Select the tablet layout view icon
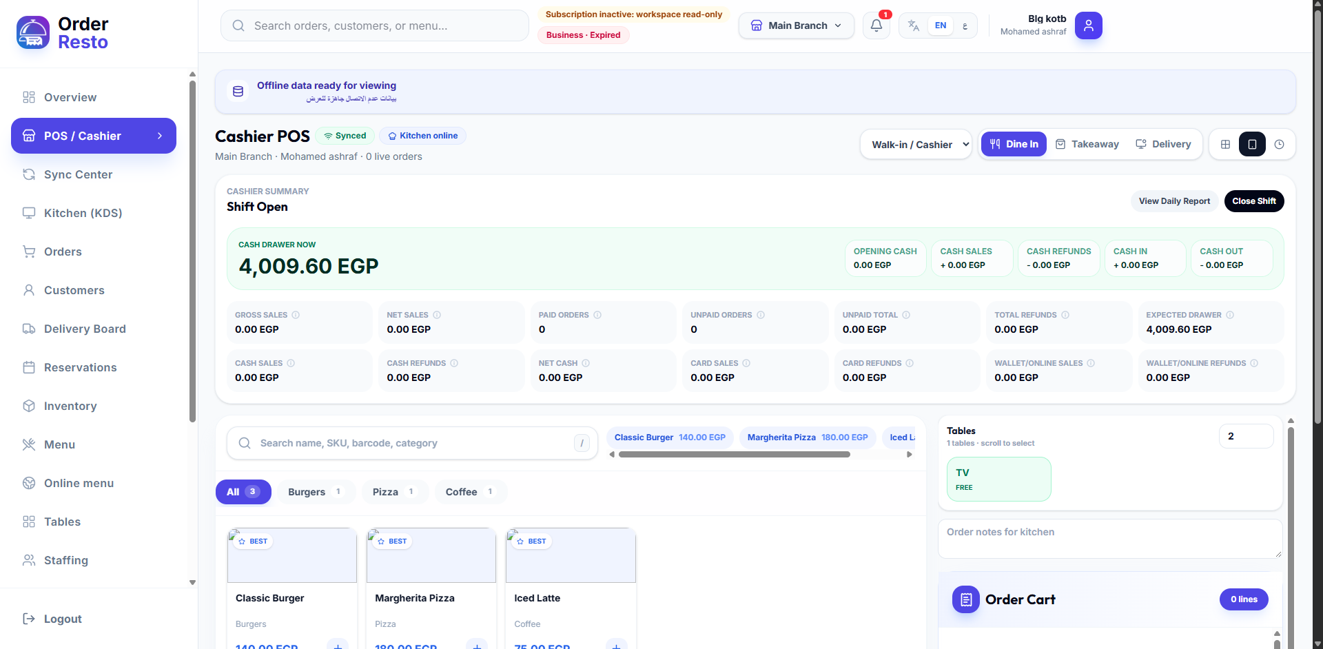1323x649 pixels. pos(1252,144)
